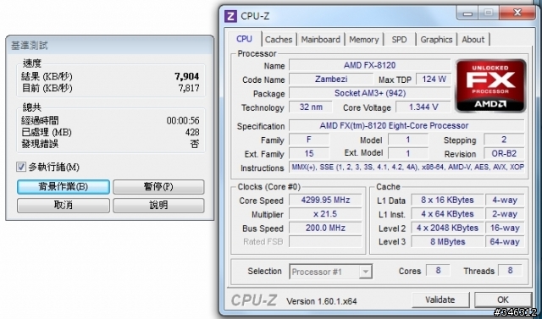Open the Mainboard tab
The height and width of the screenshot is (319, 542).
pyautogui.click(x=320, y=40)
